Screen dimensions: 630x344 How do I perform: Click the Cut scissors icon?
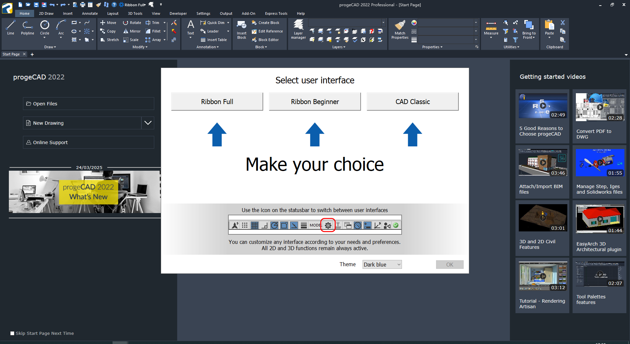click(x=563, y=23)
